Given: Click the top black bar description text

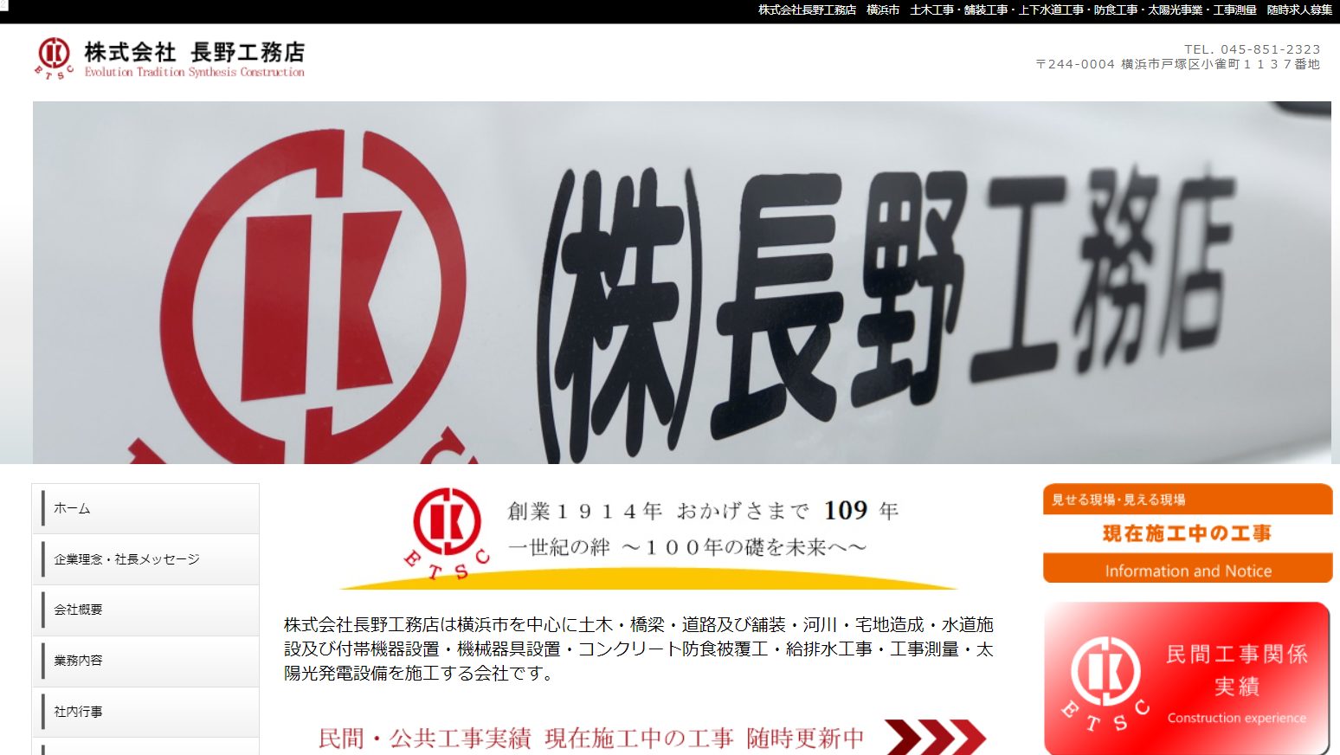Looking at the screenshot, I should click(1046, 10).
